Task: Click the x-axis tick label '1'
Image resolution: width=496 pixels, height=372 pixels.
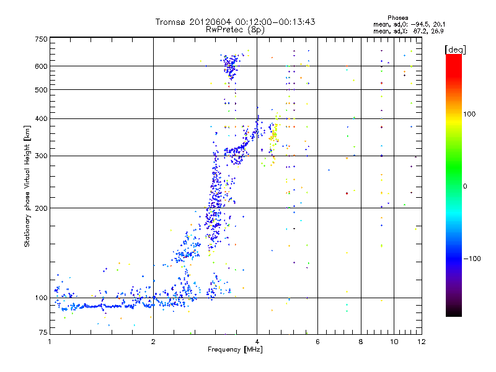Action: tap(50, 342)
